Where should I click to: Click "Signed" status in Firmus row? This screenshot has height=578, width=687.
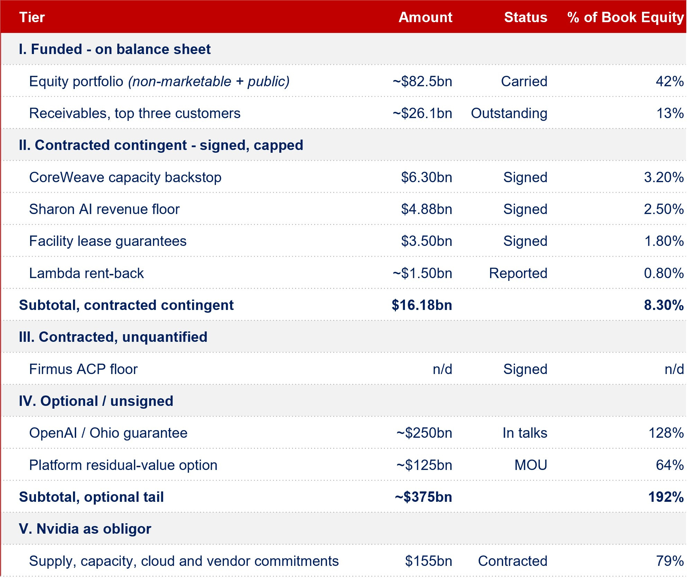pyautogui.click(x=525, y=370)
